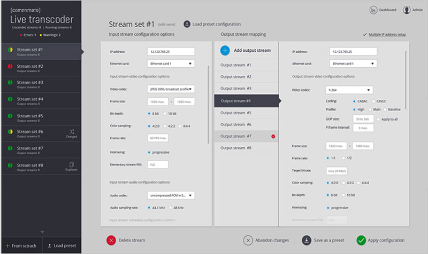Click the Abandon changes X icon

pyautogui.click(x=248, y=240)
